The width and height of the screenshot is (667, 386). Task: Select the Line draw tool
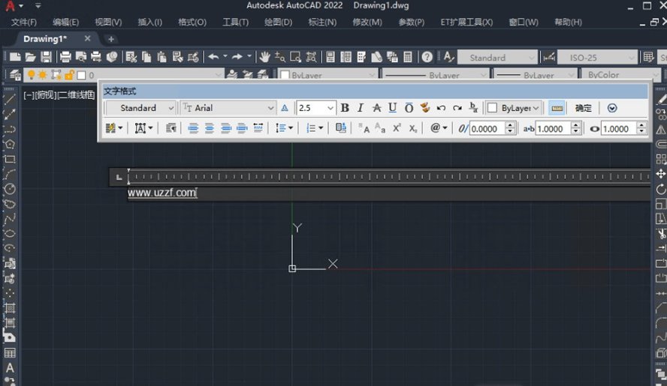point(9,99)
